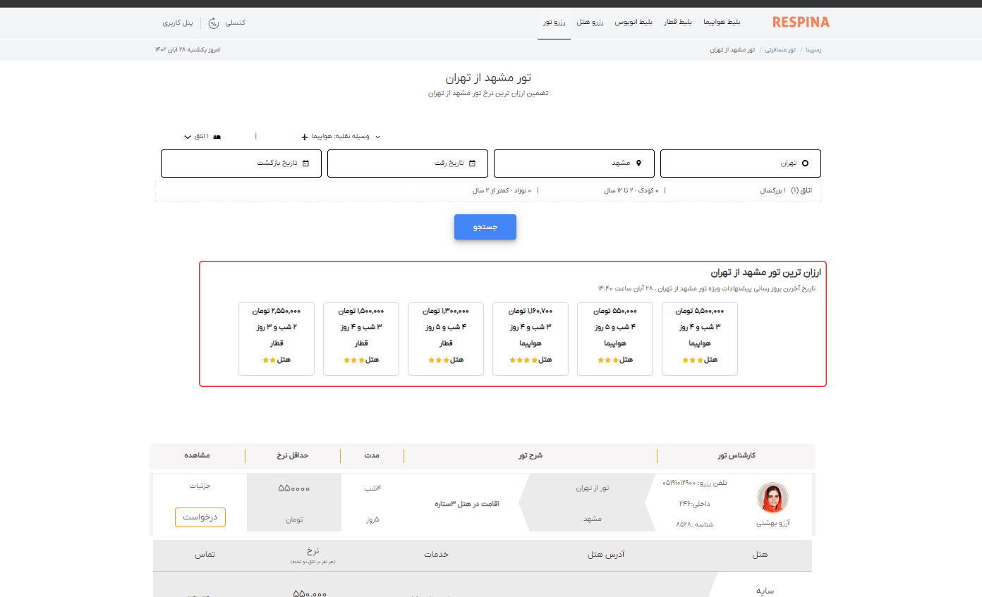The height and width of the screenshot is (597, 982).
Task: Click the RESPINA logo
Action: [799, 22]
